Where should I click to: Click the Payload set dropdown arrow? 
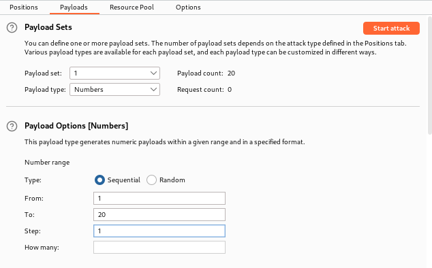[153, 73]
